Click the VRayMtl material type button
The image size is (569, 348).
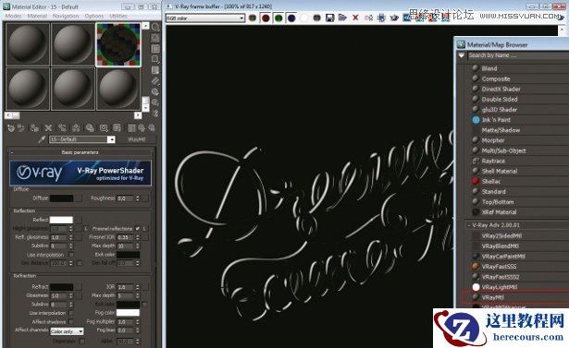click(x=137, y=139)
